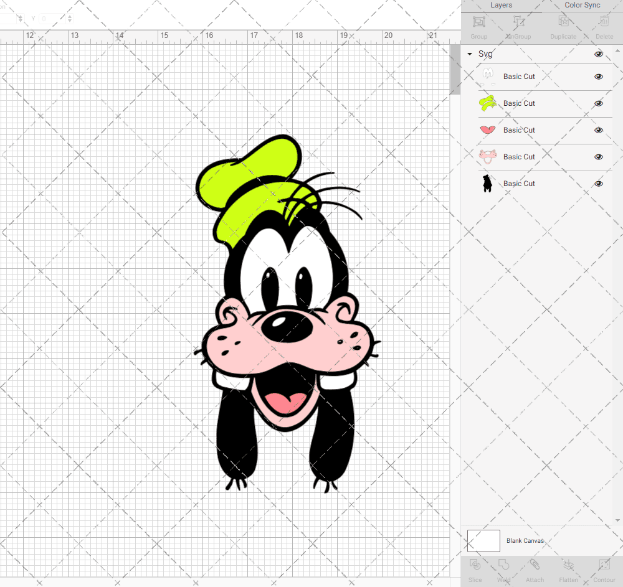623x587 pixels.
Task: Click the Svg group name
Action: (485, 54)
